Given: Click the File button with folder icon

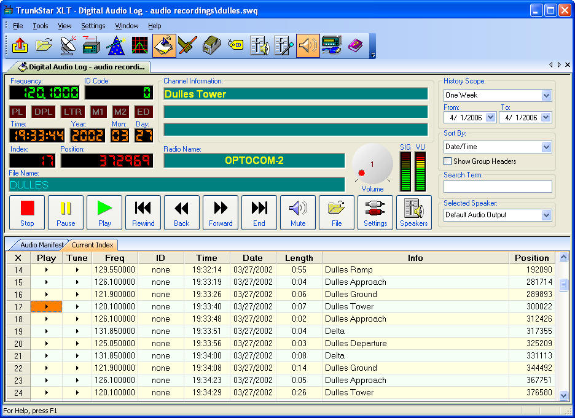Looking at the screenshot, I should click(x=337, y=213).
